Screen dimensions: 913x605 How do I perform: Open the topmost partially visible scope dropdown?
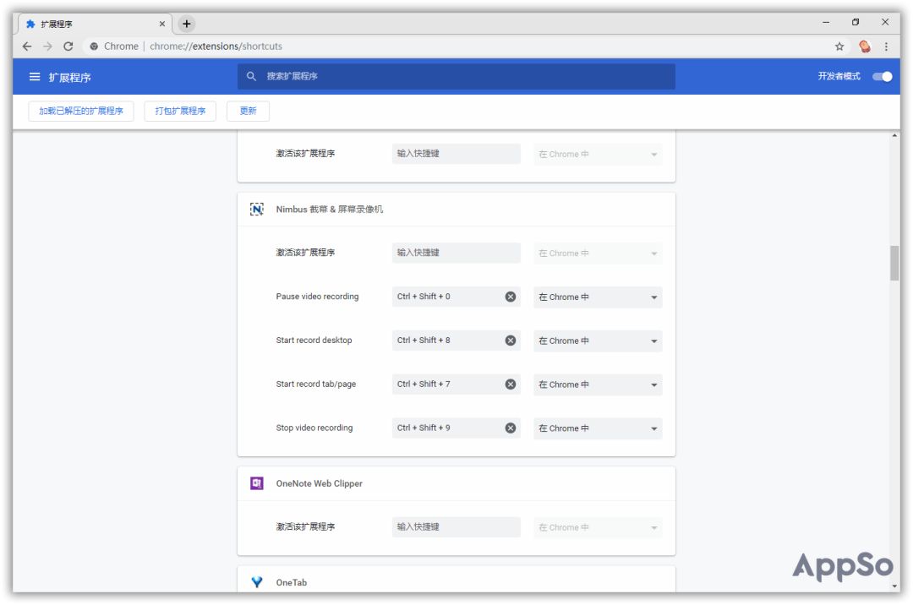598,154
